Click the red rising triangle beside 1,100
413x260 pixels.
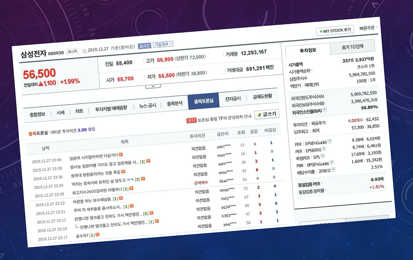[41, 84]
